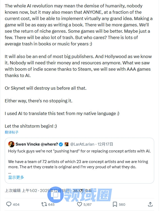Click the 560 bookmarks count

coord(122,204)
